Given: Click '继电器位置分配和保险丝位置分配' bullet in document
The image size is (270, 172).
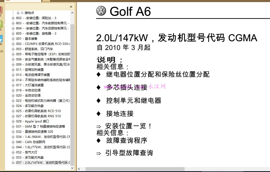Looking at the screenshot, I should pyautogui.click(x=158, y=74).
